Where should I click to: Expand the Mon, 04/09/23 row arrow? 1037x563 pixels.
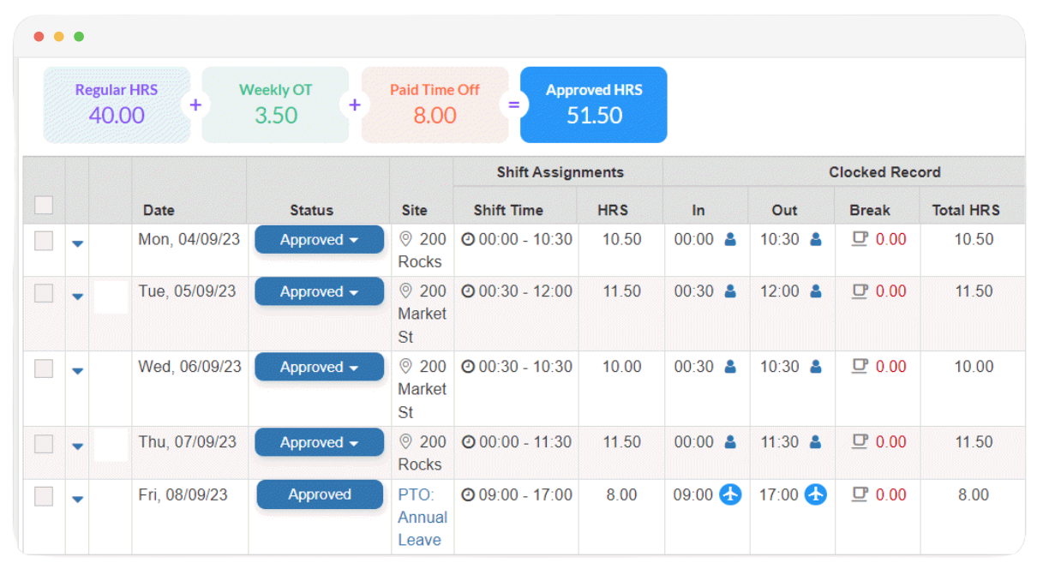77,244
